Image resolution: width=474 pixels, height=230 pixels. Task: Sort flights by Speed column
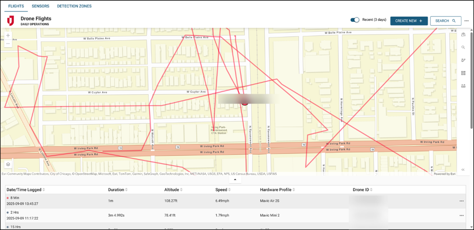tap(229, 190)
